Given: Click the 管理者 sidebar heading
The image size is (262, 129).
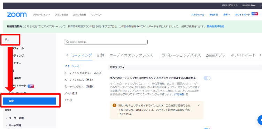Looking at the screenshot, I should [8, 110].
